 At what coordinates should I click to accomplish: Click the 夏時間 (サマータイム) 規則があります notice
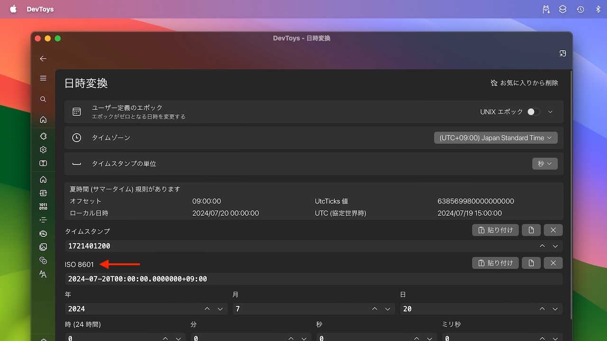[x=125, y=189]
